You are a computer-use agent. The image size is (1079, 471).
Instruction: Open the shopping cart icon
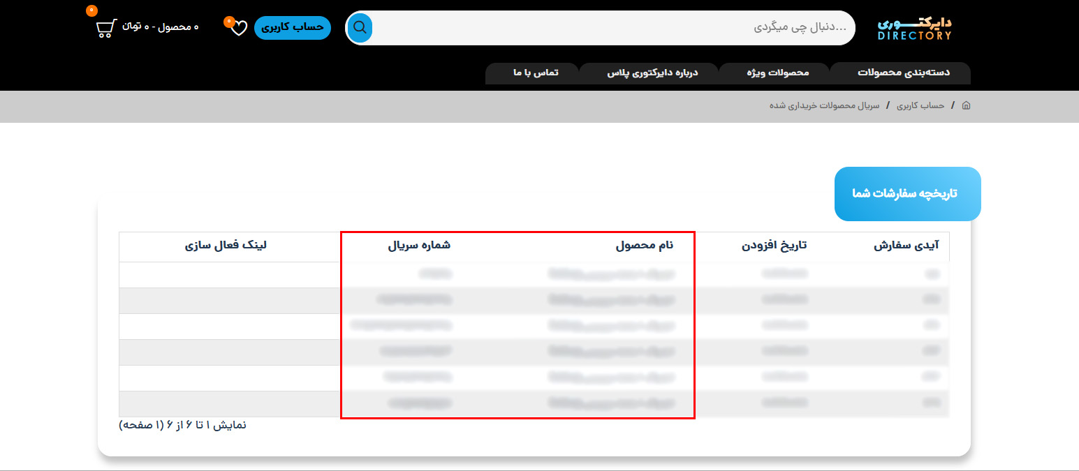click(x=105, y=29)
